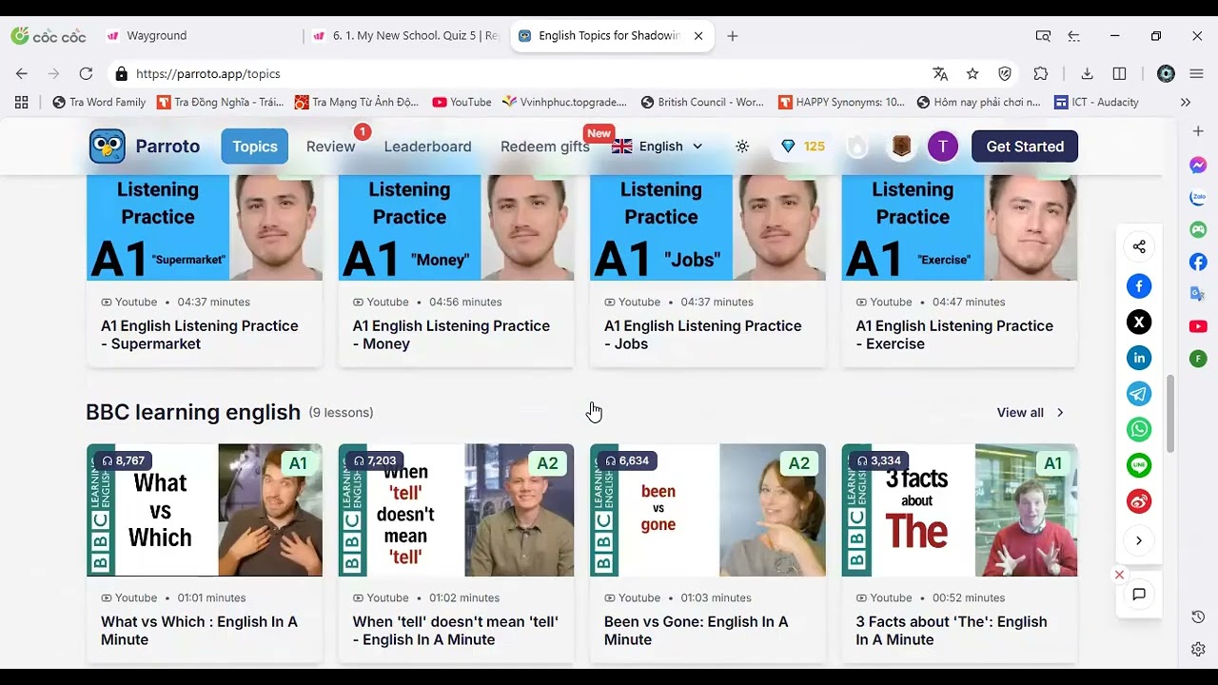Share via Telegram in floating panel
The height and width of the screenshot is (685, 1218).
pos(1139,394)
